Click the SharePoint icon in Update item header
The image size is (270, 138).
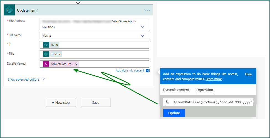point(9,10)
